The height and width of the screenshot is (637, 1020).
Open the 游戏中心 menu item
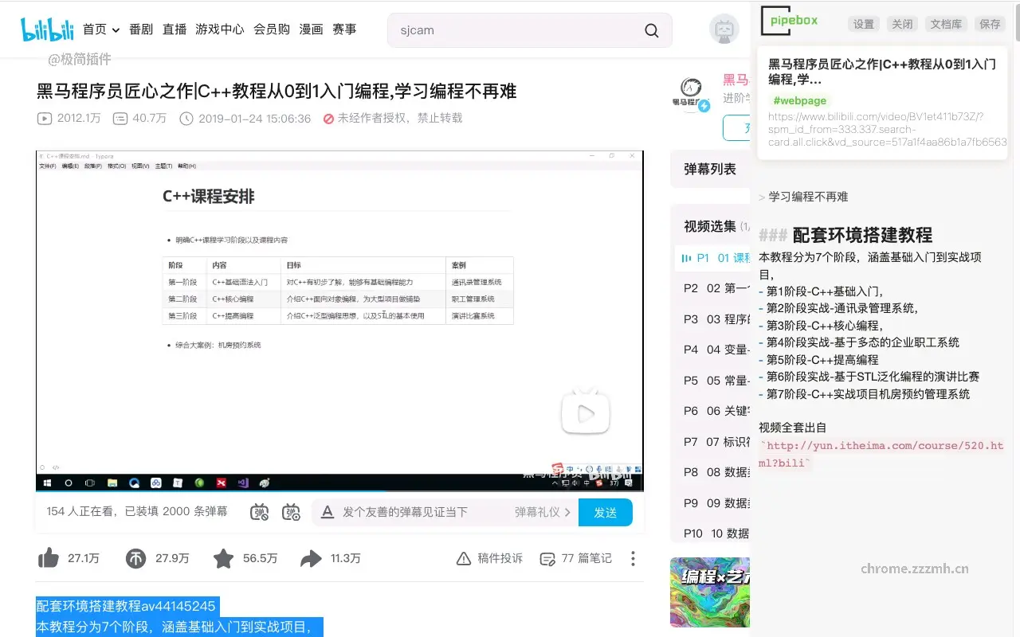click(x=220, y=29)
